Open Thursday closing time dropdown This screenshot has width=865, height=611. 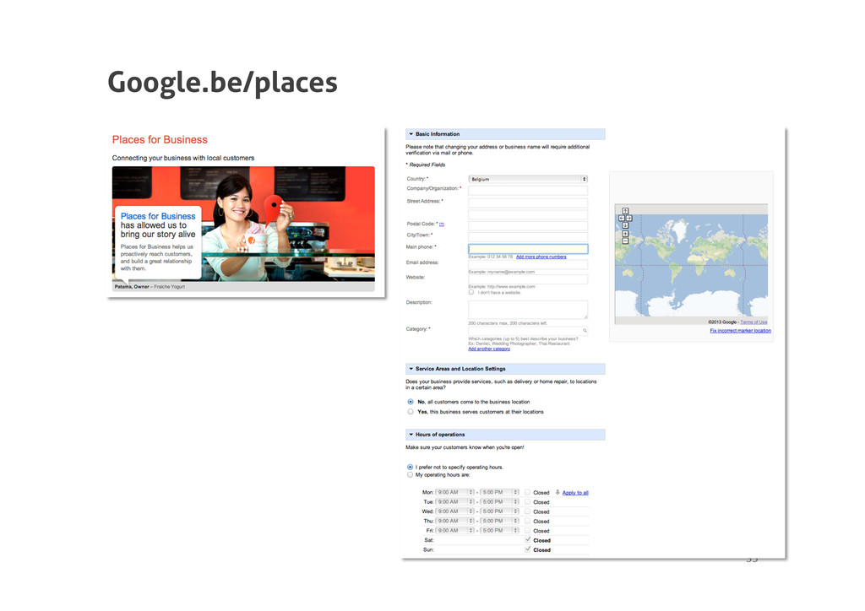[x=499, y=521]
